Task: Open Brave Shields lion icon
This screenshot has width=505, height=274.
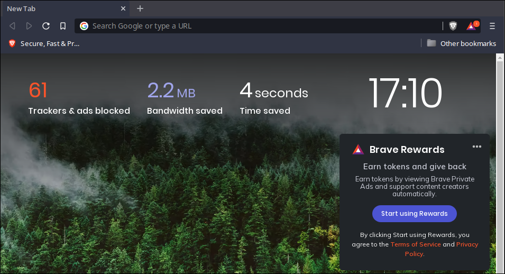Action: click(x=453, y=26)
